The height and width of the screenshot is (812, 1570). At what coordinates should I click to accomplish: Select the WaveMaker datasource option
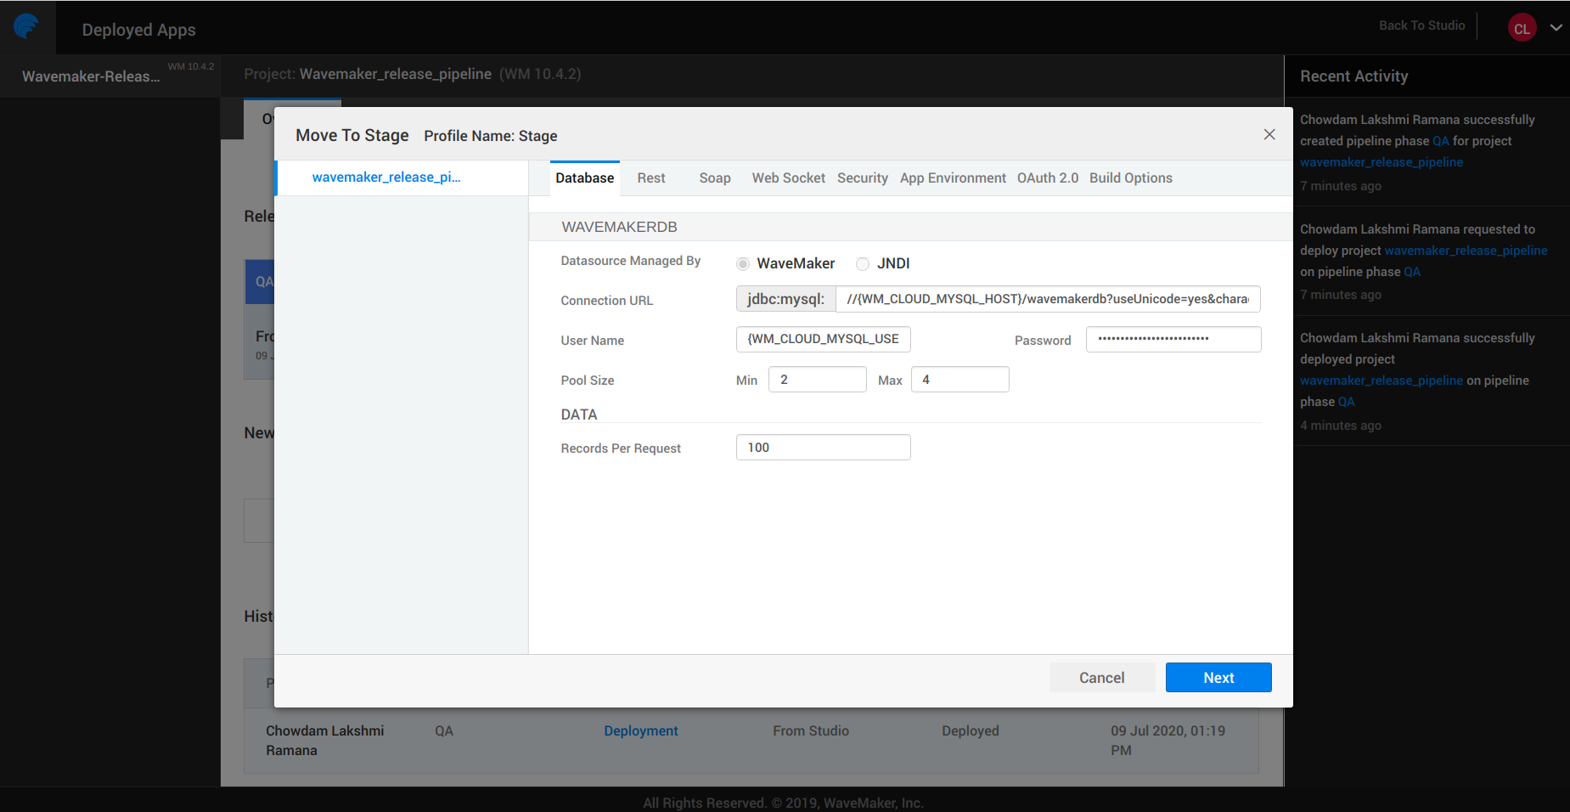[743, 263]
